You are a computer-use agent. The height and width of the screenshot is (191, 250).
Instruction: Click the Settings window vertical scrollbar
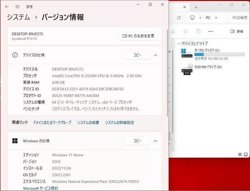click(167, 73)
